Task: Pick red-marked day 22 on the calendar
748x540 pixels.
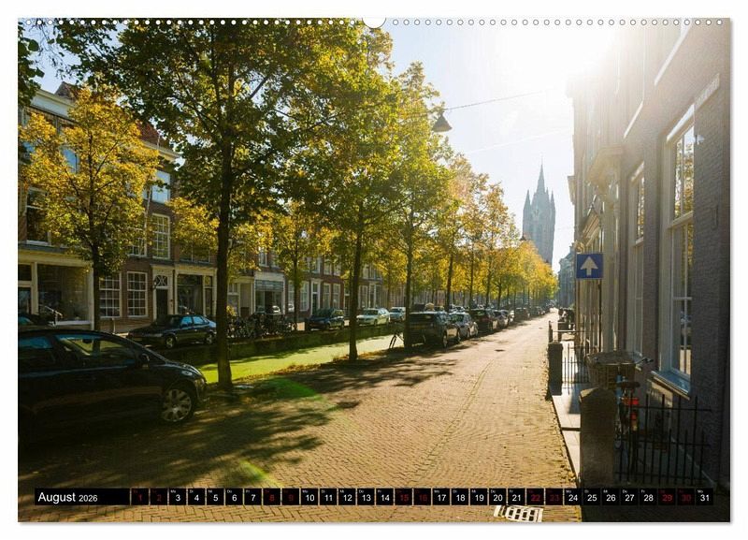Action: coord(535,497)
